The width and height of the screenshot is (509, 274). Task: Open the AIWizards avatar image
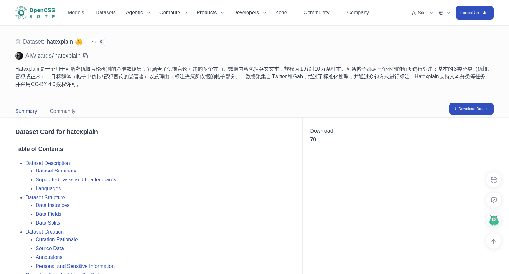pyautogui.click(x=19, y=56)
